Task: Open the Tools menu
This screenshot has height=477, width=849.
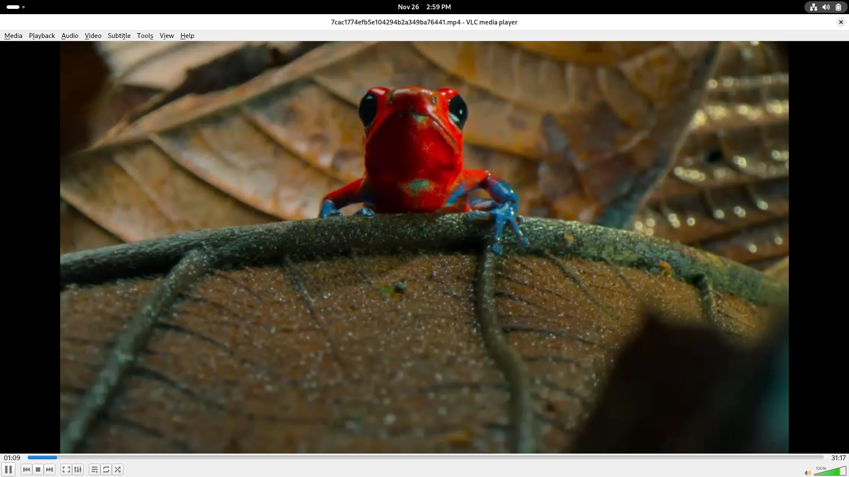Action: (145, 36)
